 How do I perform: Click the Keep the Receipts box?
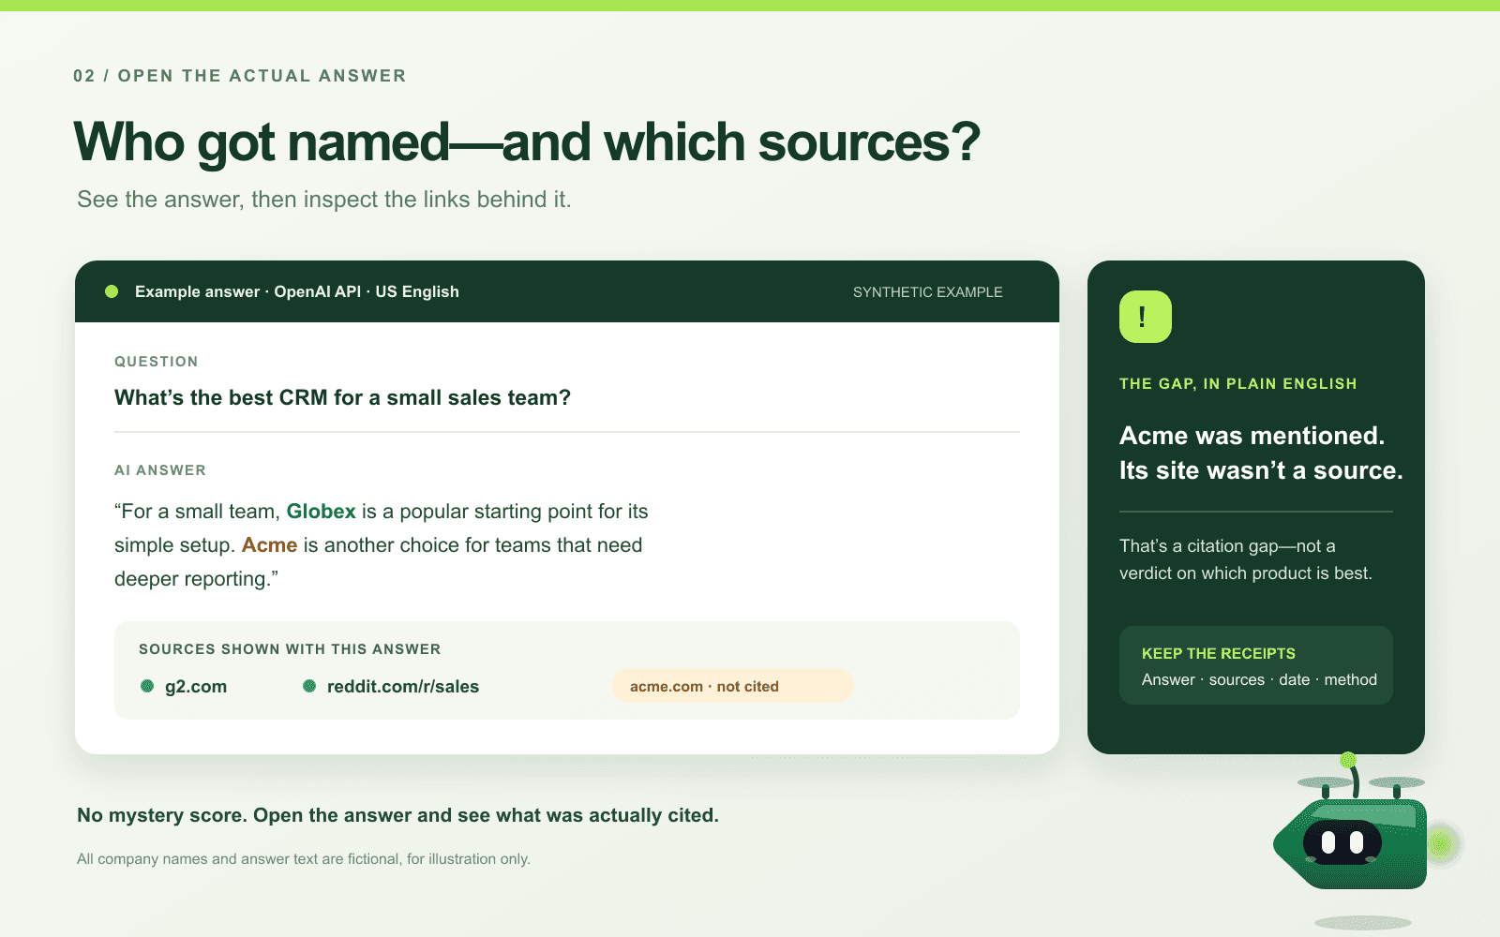(x=1255, y=665)
